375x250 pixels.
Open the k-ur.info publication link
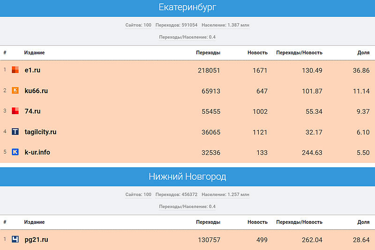point(37,152)
